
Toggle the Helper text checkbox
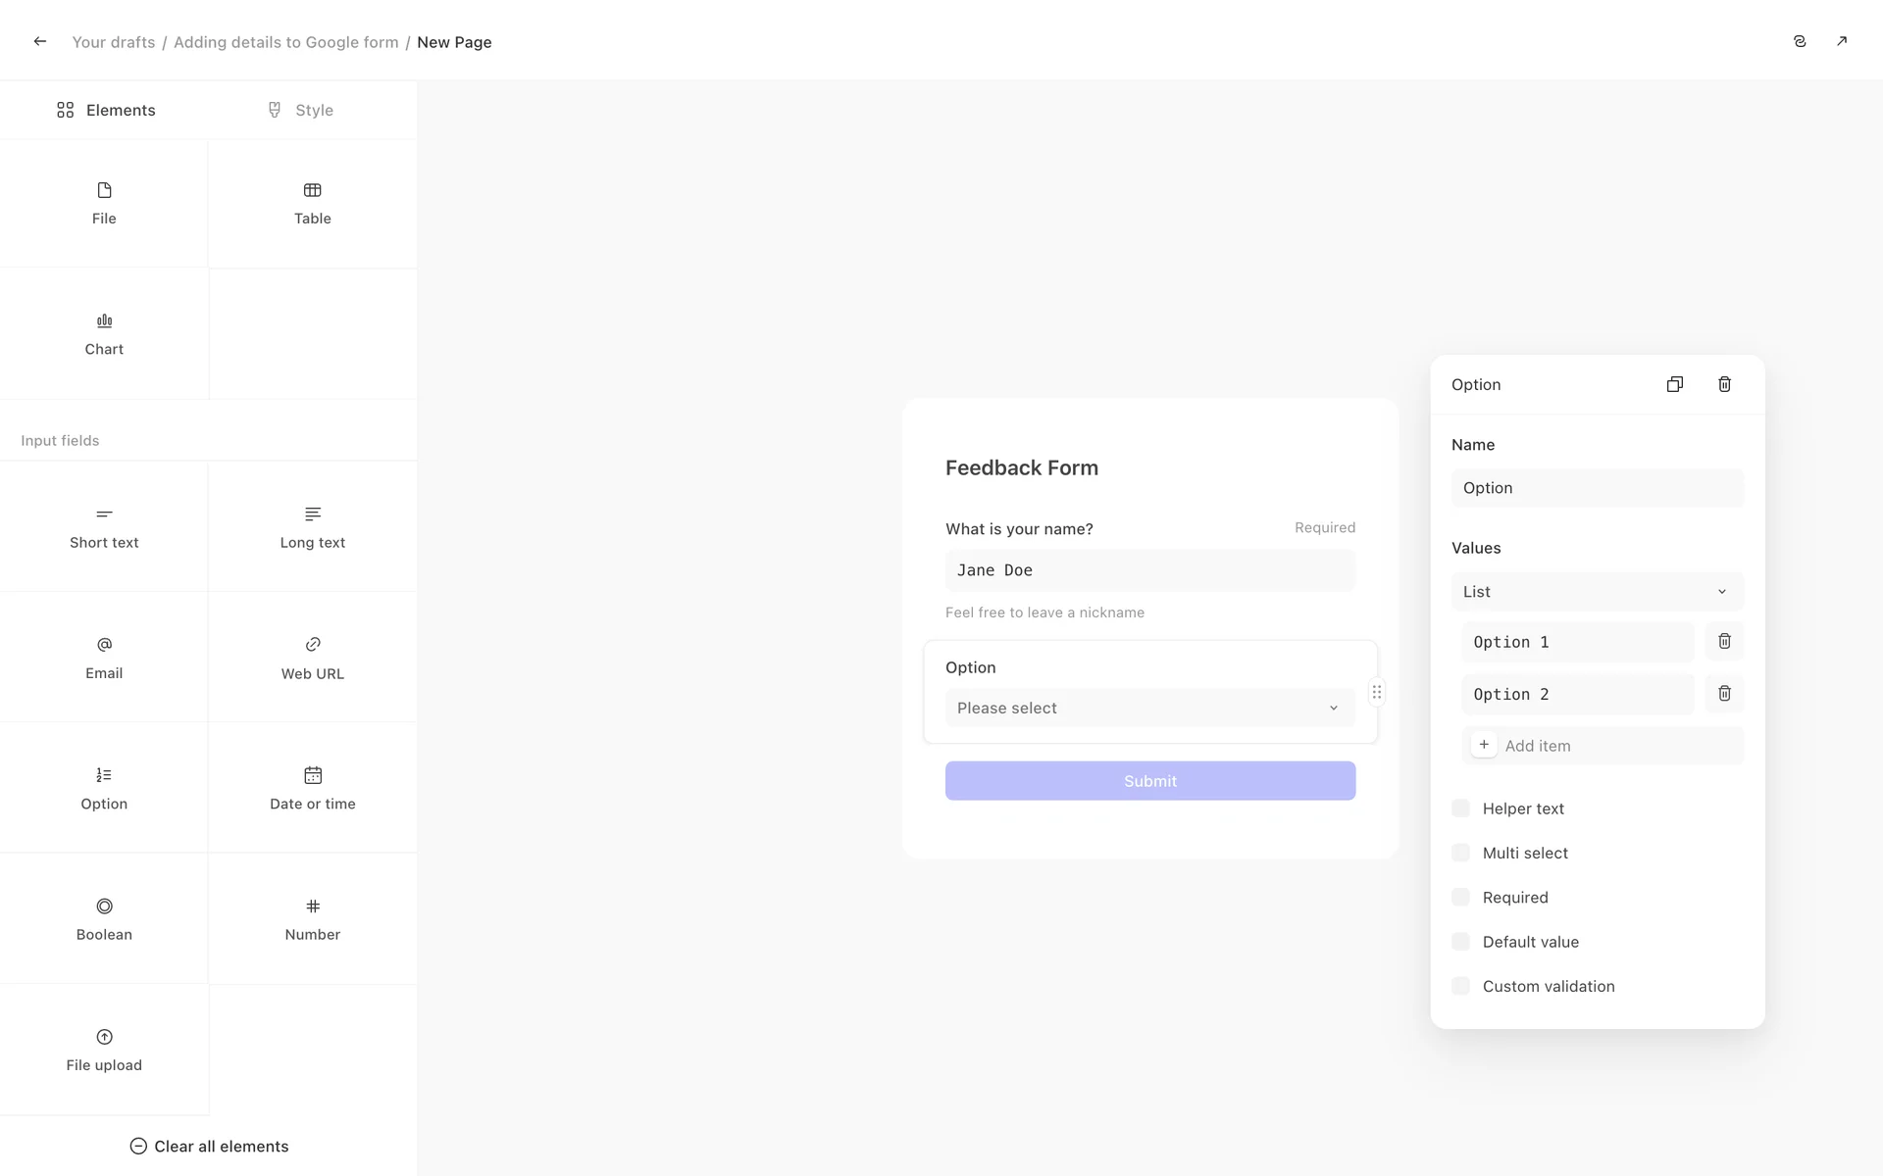[1460, 808]
